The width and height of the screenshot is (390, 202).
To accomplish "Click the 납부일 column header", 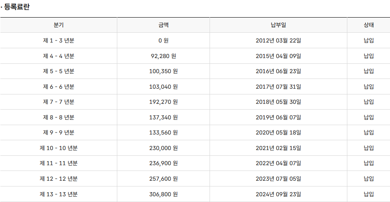I will [x=278, y=25].
